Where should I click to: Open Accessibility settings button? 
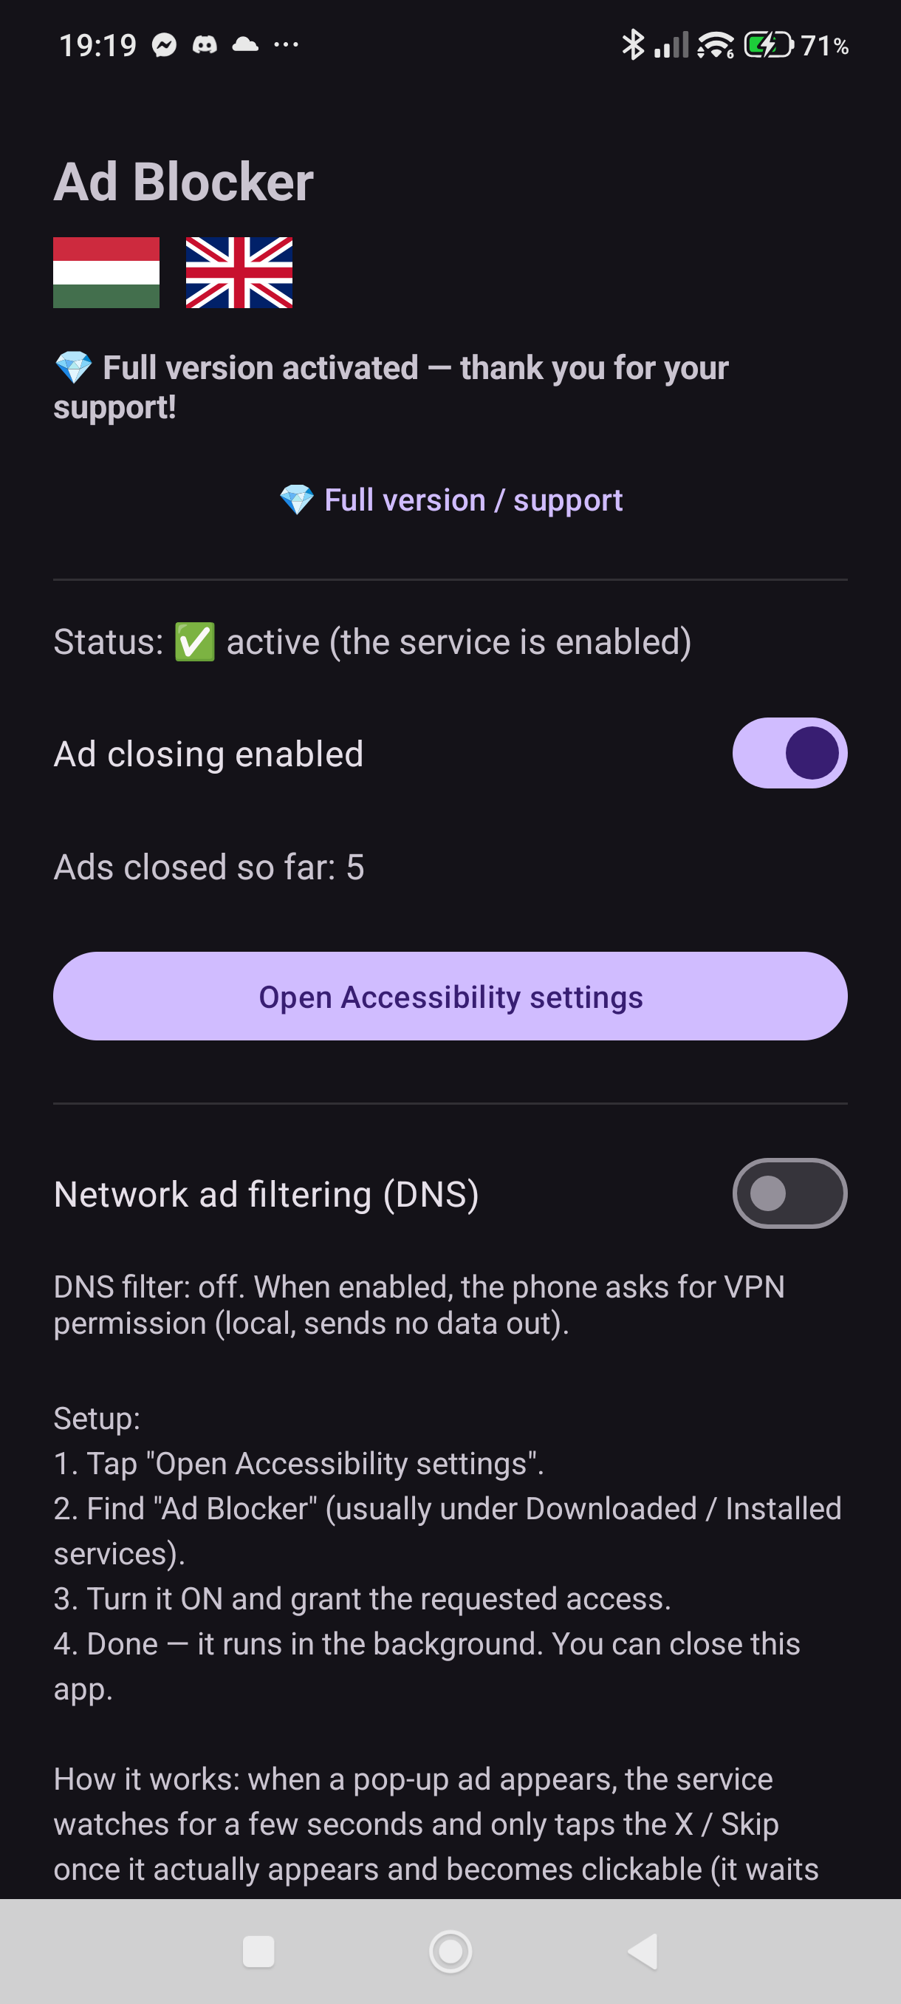pyautogui.click(x=450, y=996)
